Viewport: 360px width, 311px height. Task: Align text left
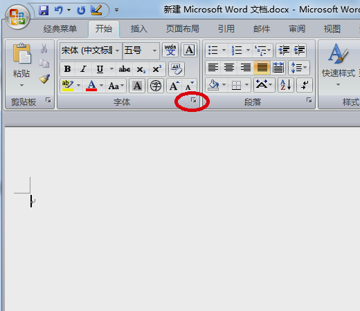coord(213,68)
